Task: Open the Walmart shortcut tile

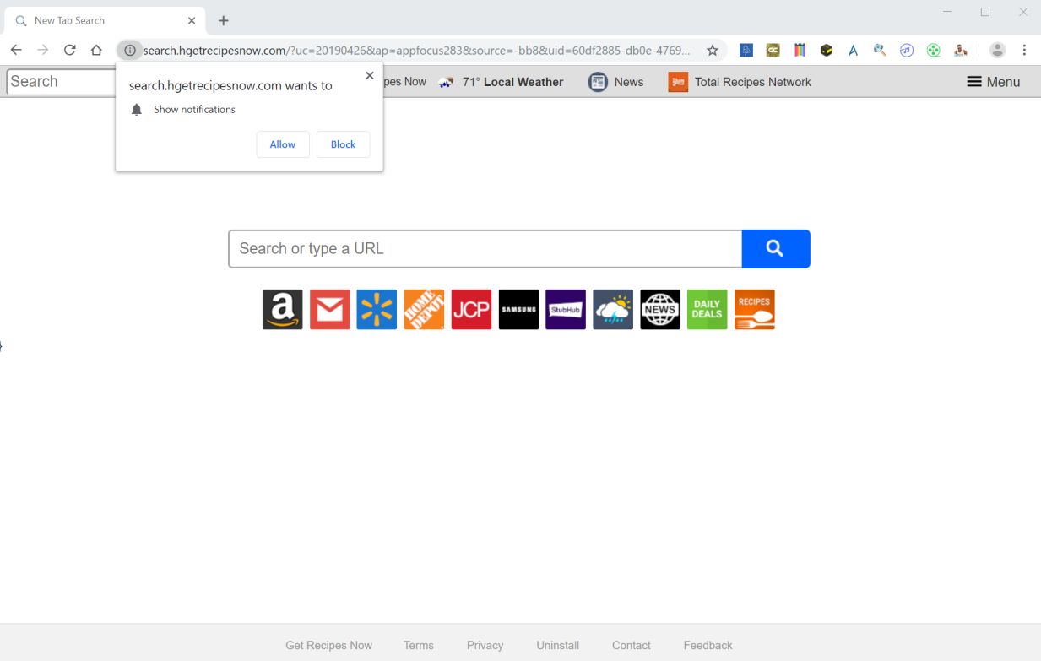Action: 377,309
